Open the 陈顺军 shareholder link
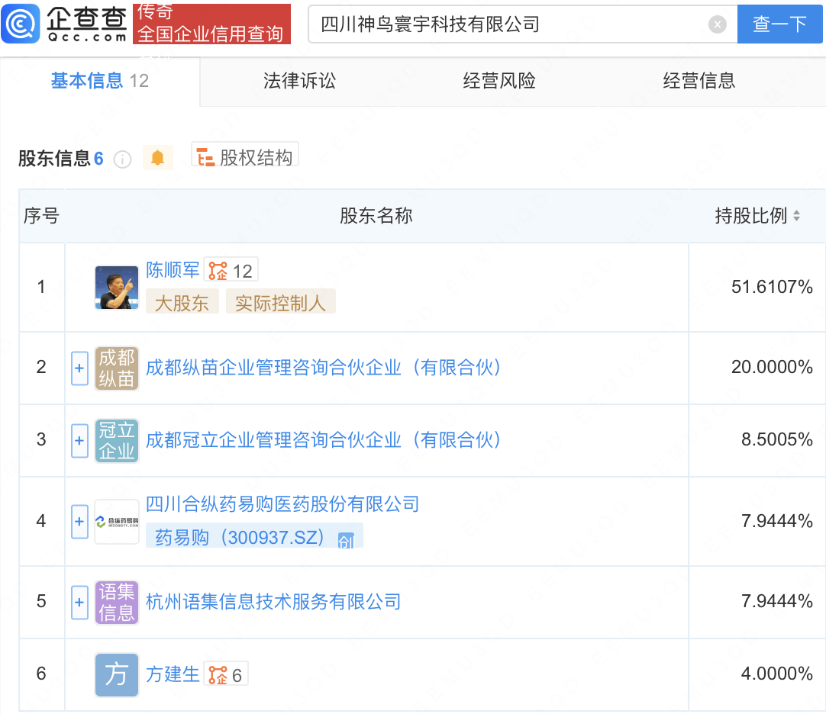The image size is (826, 714). click(x=173, y=270)
